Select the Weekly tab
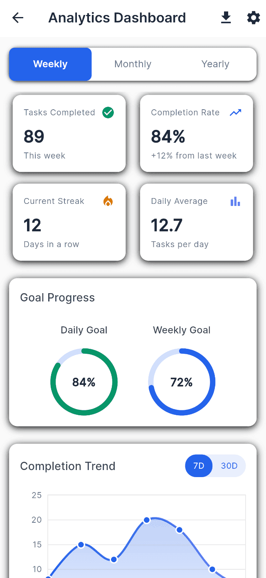Viewport: 266px width, 578px height. click(50, 64)
